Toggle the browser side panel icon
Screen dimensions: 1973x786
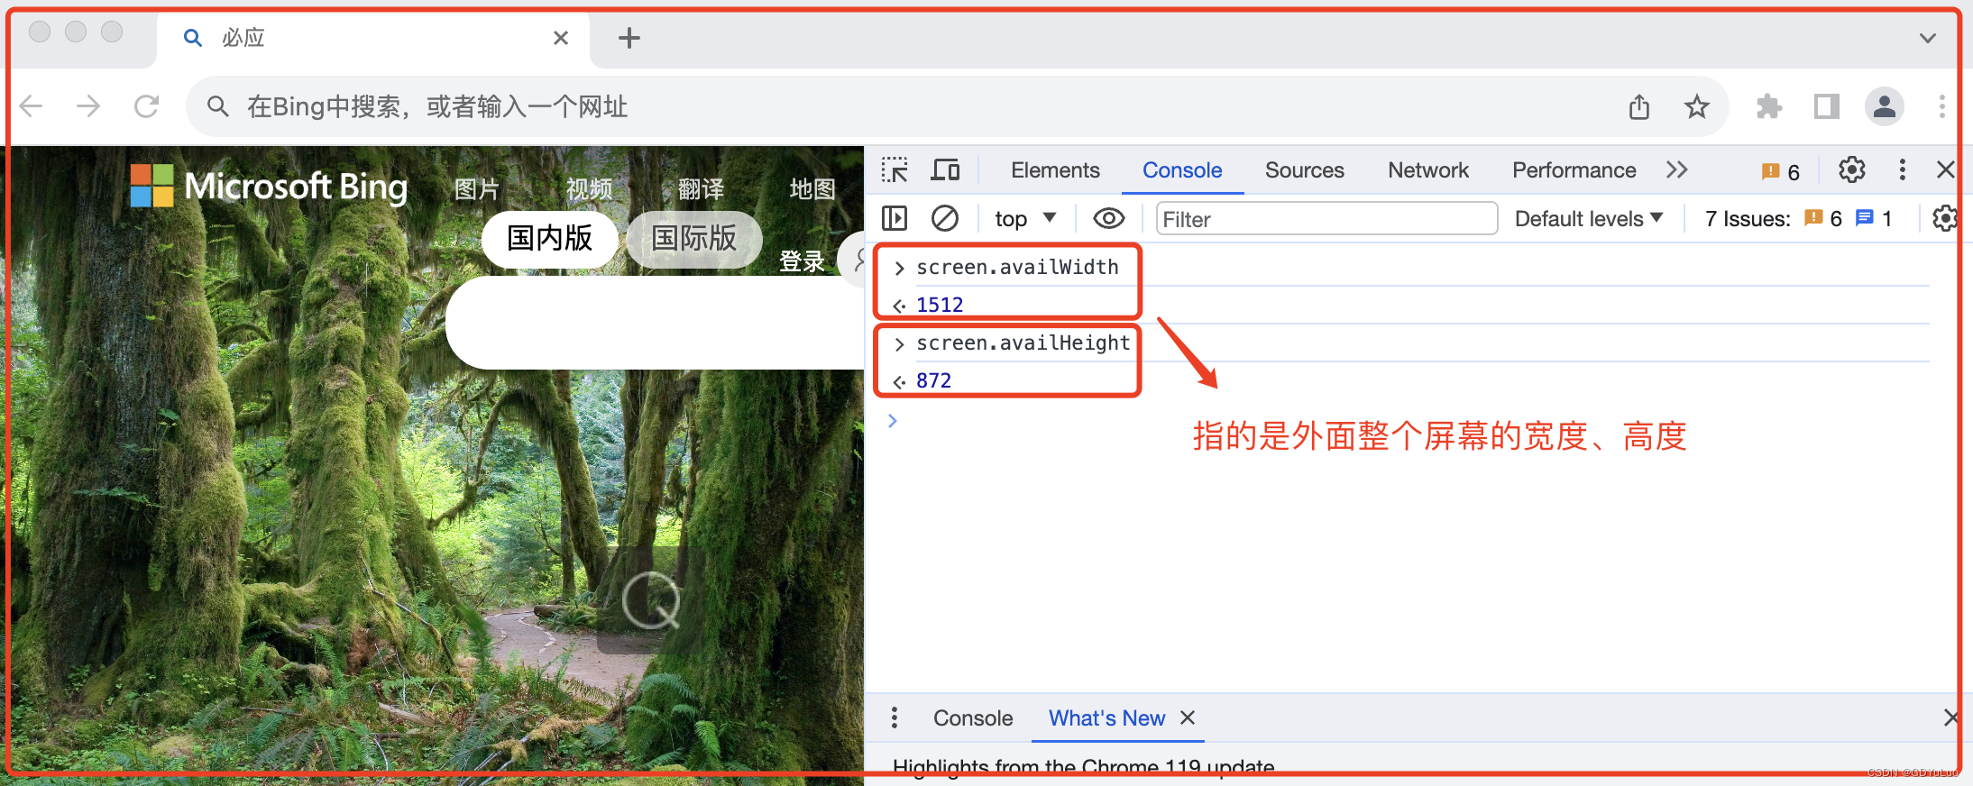coord(1827,106)
